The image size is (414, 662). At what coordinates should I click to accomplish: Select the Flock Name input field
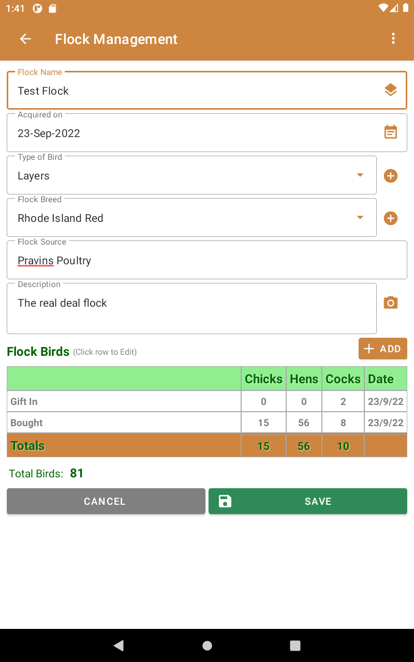tap(197, 91)
